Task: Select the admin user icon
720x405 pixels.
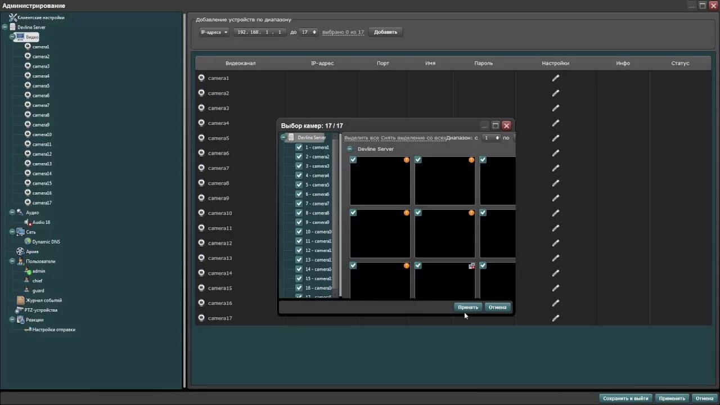Action: click(x=28, y=271)
